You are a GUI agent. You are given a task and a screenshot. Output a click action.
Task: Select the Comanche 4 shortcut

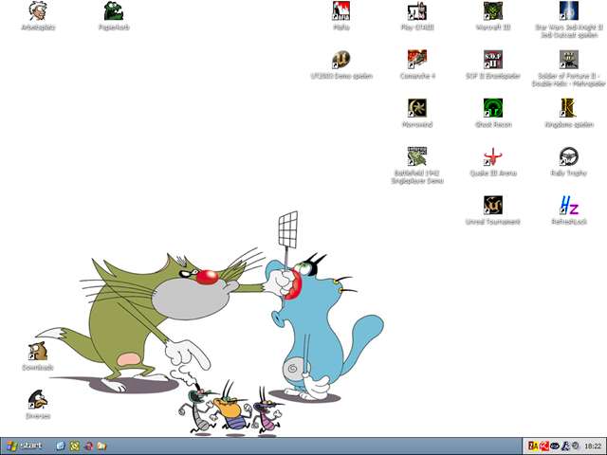pyautogui.click(x=417, y=60)
